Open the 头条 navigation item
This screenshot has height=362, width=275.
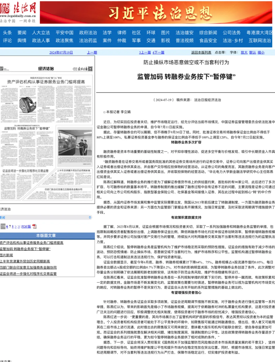click(7, 33)
